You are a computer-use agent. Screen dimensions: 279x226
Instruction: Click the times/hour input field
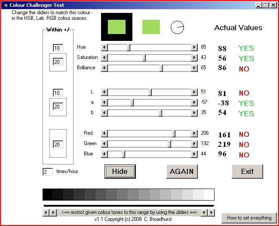tap(47, 172)
